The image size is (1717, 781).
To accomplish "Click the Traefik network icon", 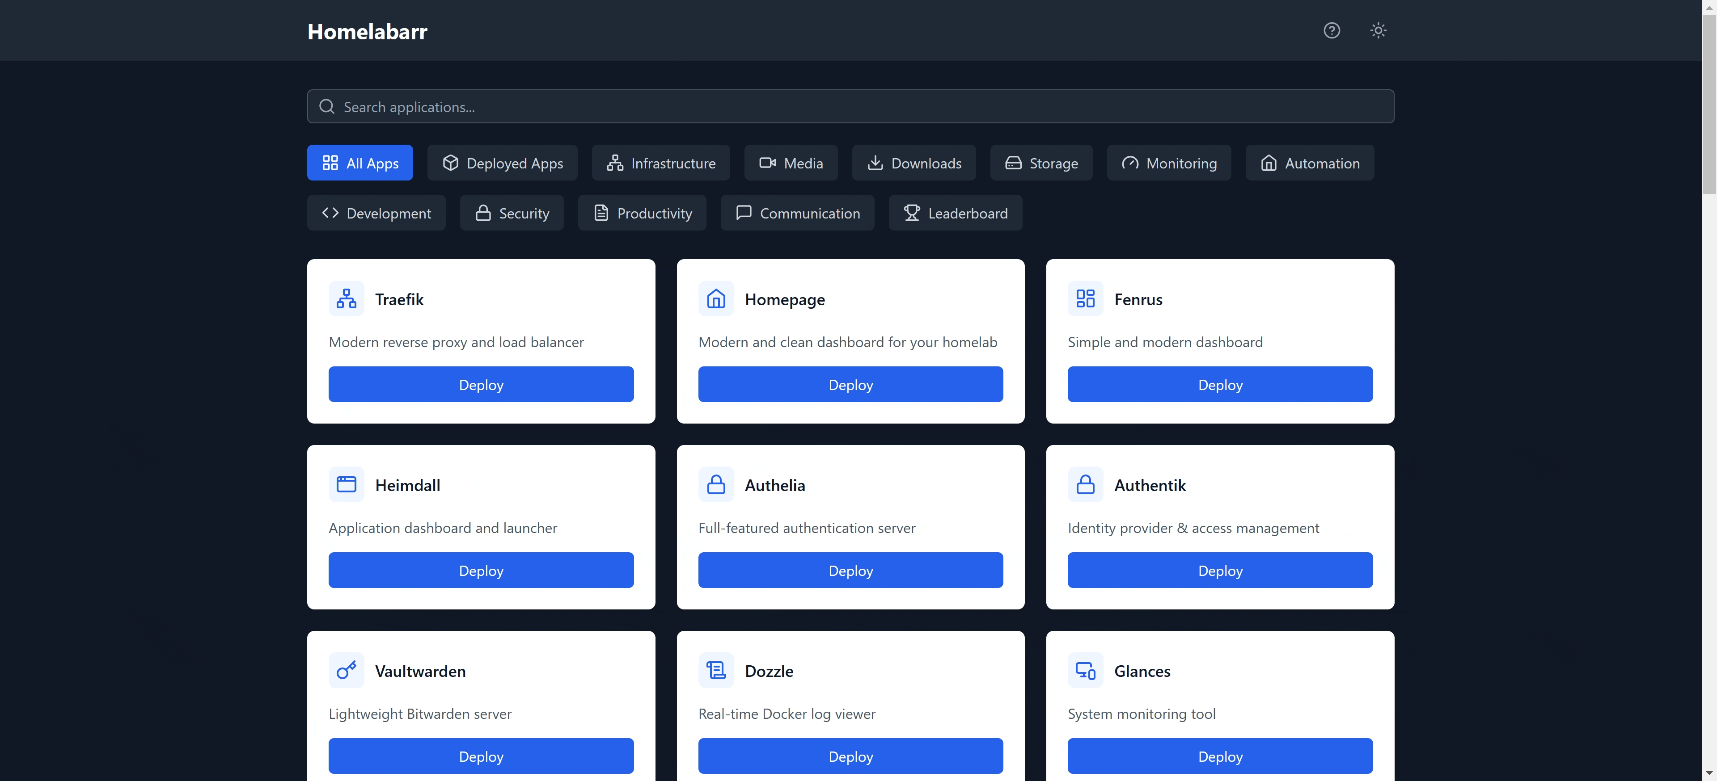I will [347, 298].
